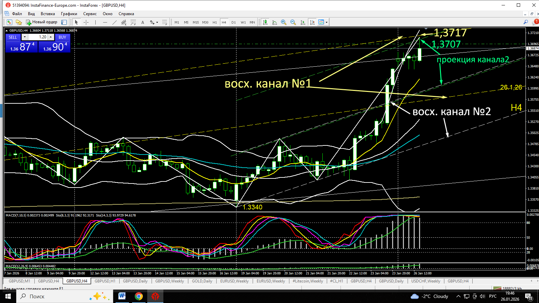The width and height of the screenshot is (539, 303).
Task: Open the Сервис menu
Action: coord(90,14)
